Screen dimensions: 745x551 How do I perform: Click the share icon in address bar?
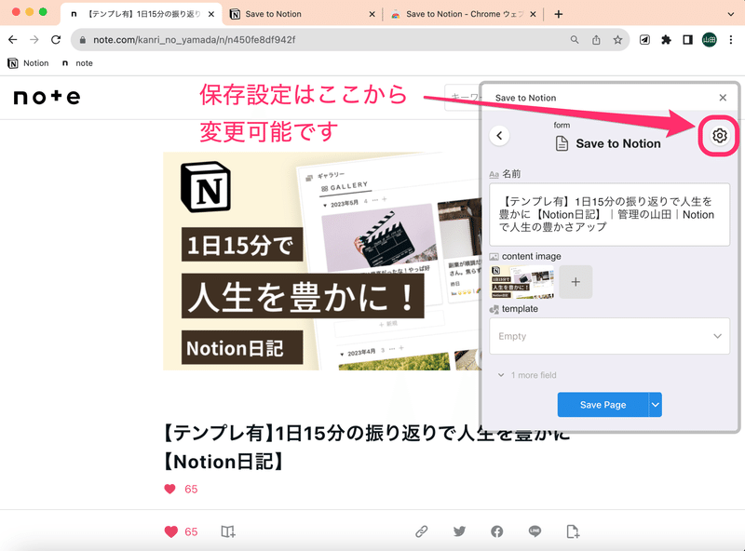(x=596, y=40)
